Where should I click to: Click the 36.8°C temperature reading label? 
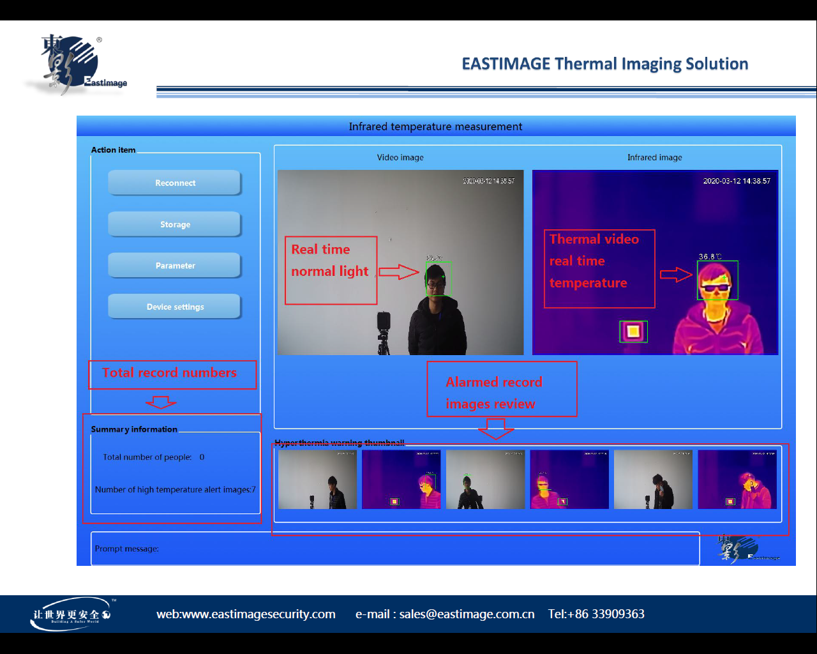point(709,256)
